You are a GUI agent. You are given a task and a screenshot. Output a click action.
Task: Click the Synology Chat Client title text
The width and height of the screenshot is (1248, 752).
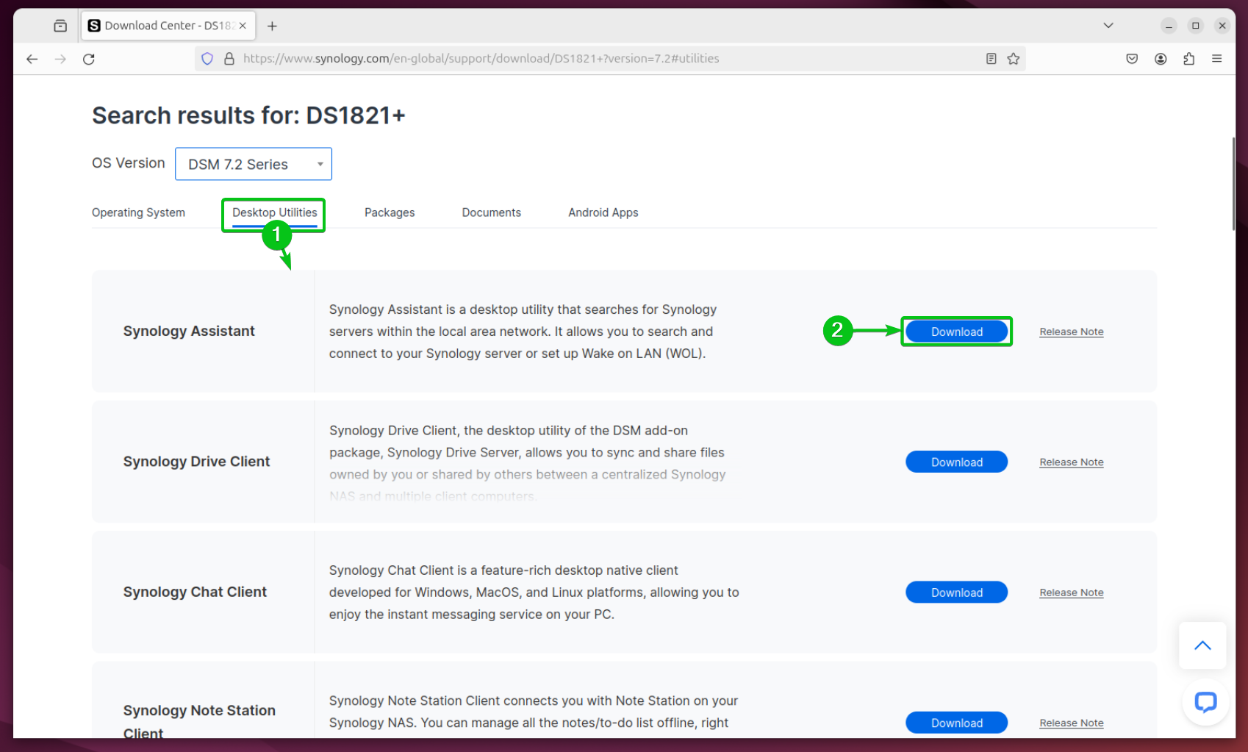tap(195, 592)
